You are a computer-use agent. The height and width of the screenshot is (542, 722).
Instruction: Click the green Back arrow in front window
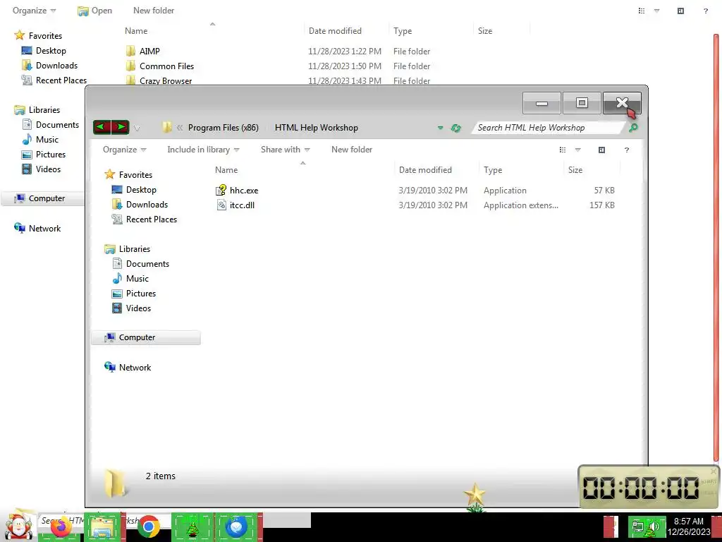click(102, 127)
